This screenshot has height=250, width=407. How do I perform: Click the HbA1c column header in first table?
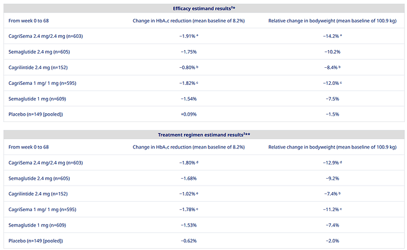click(189, 21)
